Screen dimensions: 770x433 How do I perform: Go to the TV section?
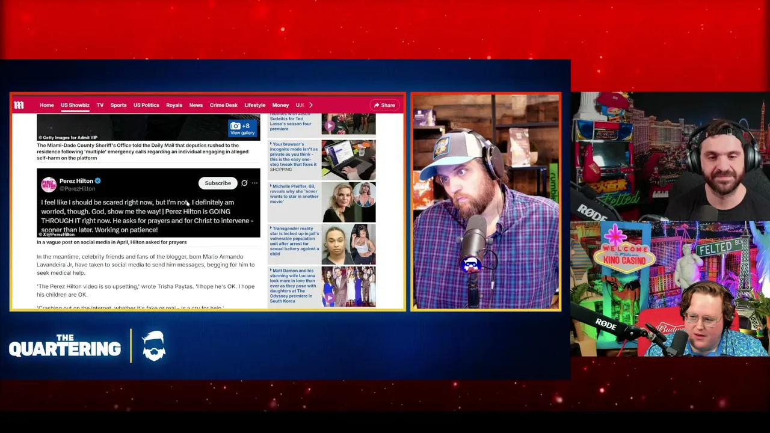click(x=100, y=105)
